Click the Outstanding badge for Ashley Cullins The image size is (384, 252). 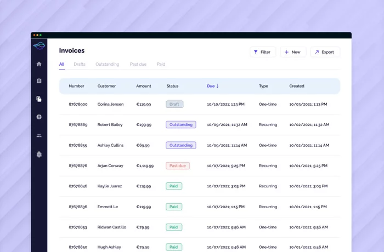tap(180, 145)
